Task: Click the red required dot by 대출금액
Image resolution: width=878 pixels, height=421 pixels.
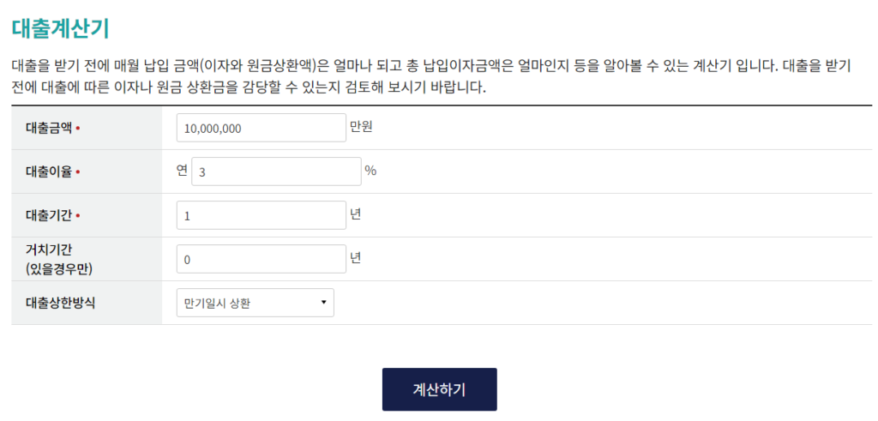Action: (78, 129)
